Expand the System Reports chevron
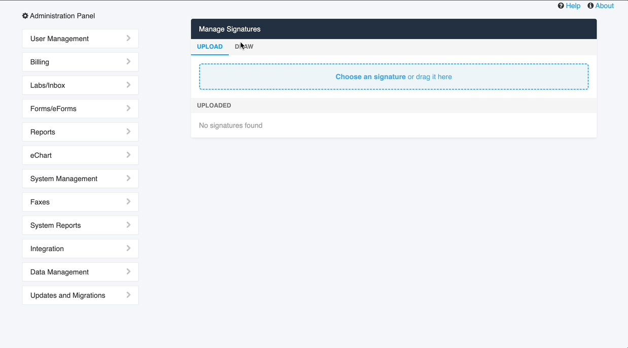The height and width of the screenshot is (348, 628). pos(128,225)
